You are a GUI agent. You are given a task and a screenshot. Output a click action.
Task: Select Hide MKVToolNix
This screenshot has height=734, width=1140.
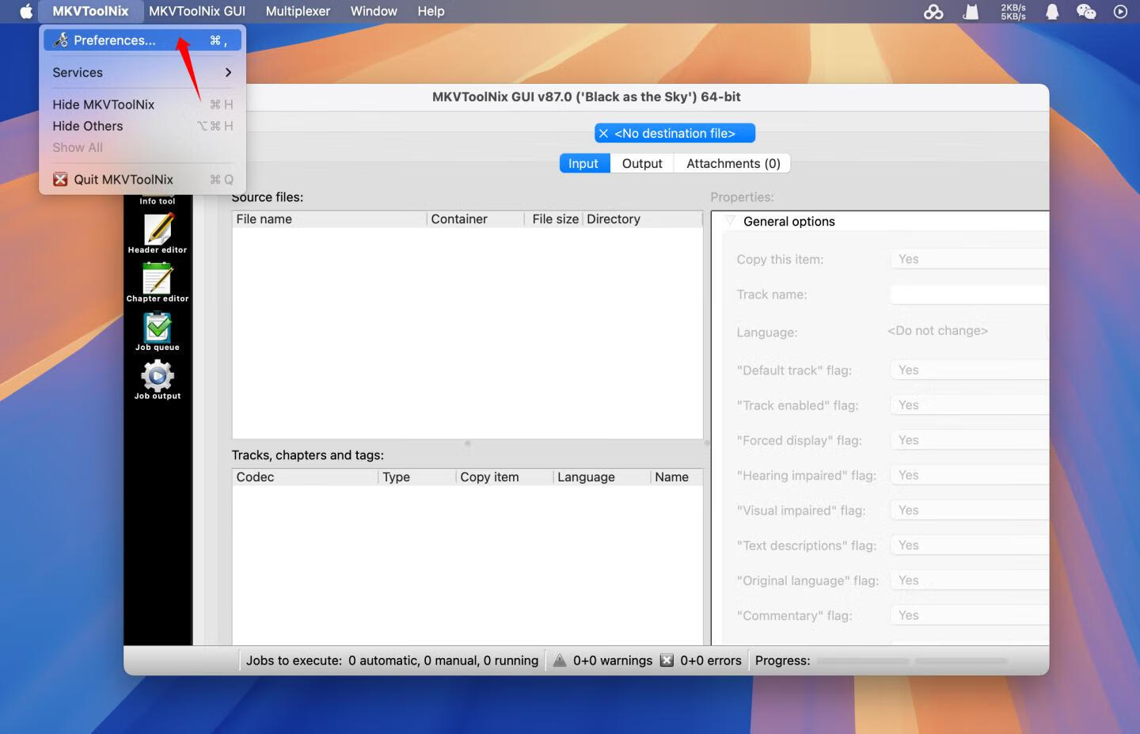pyautogui.click(x=142, y=104)
